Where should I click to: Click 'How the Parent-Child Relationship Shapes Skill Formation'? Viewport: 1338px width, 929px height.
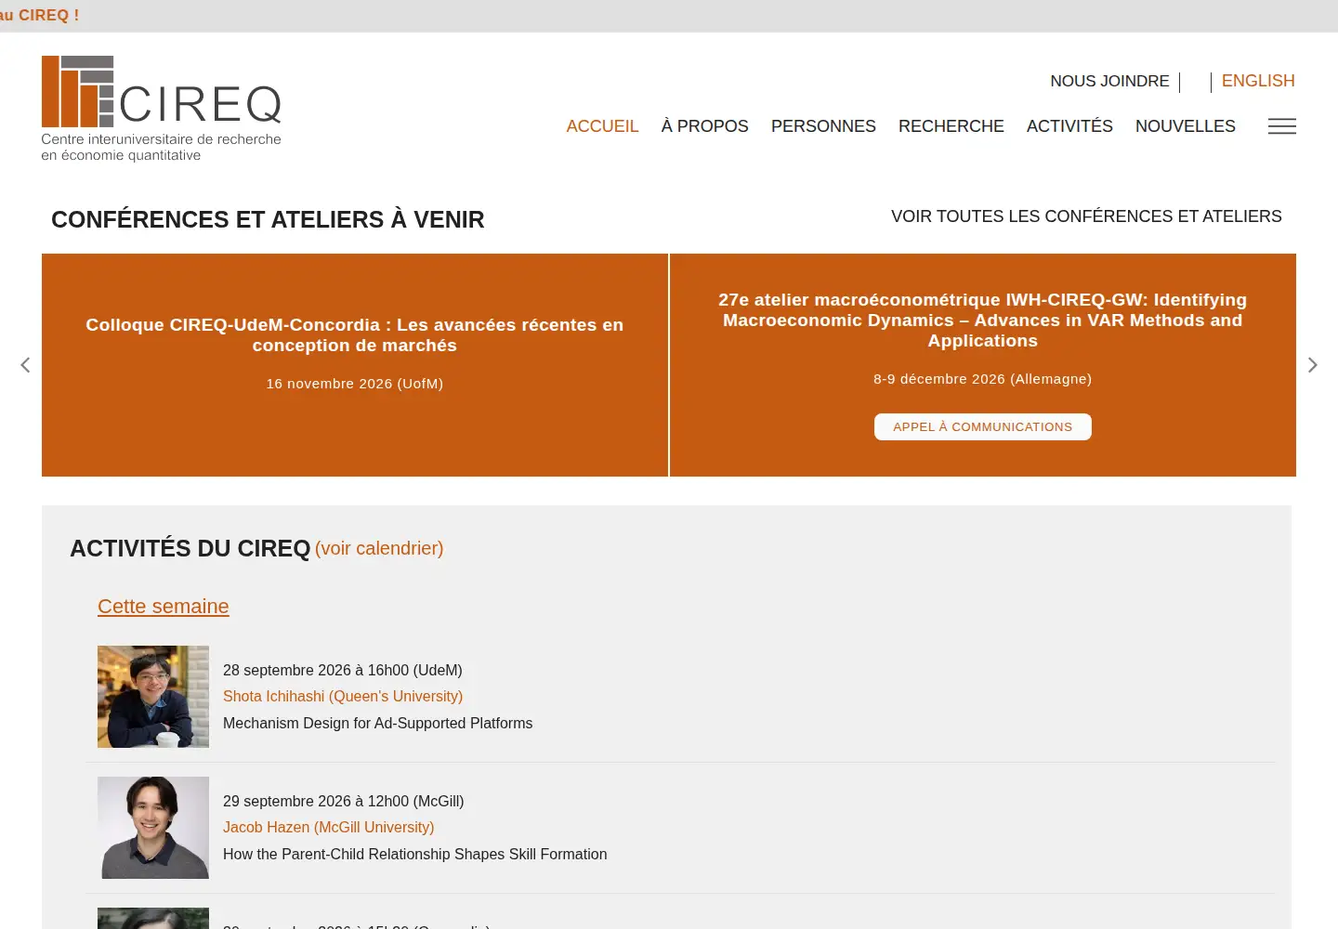(x=414, y=854)
